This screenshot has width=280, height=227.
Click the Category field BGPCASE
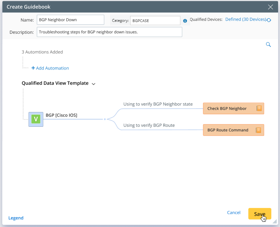tap(155, 20)
